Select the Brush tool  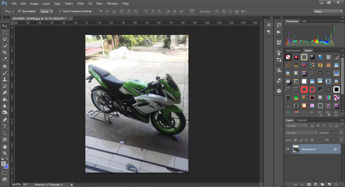(x=5, y=73)
